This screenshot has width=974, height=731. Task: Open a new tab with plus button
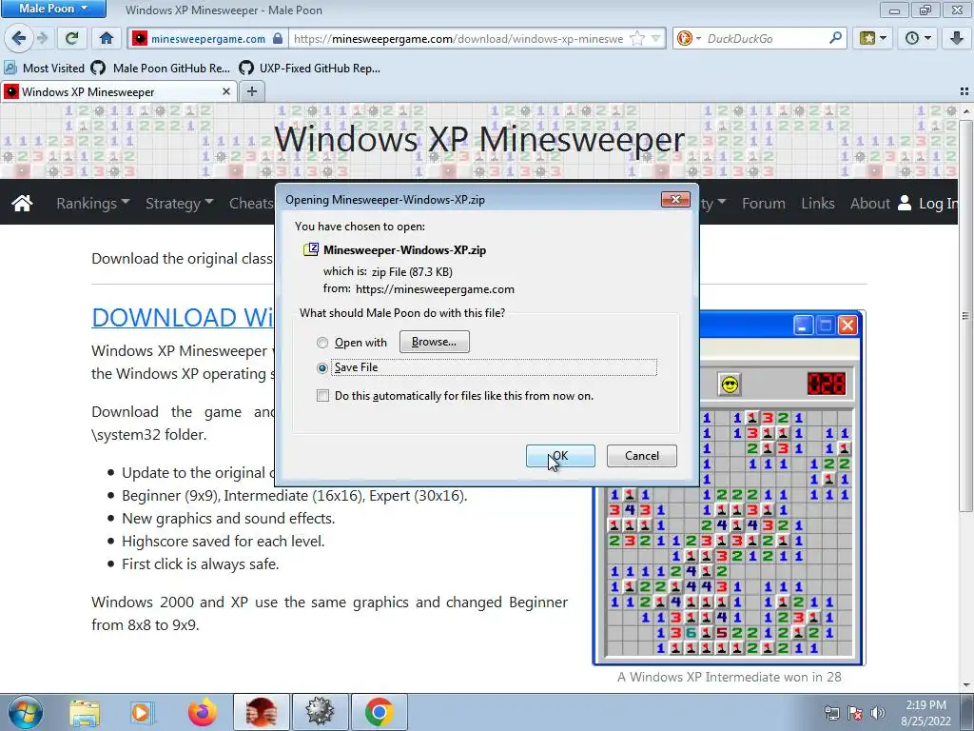point(251,92)
